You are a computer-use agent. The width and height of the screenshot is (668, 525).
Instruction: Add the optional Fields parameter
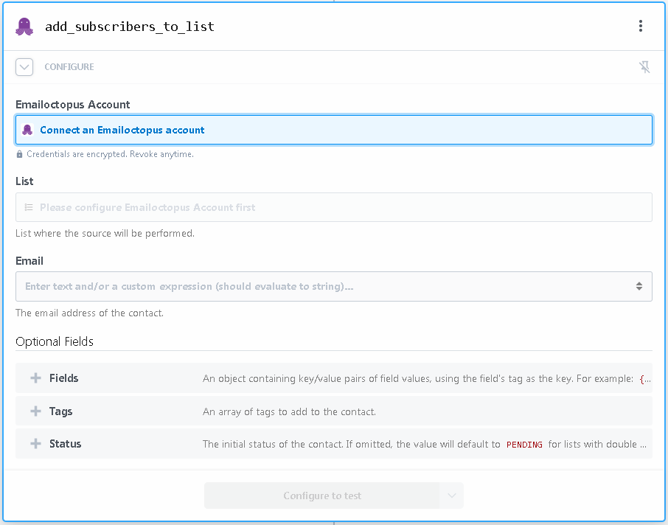tap(333, 378)
